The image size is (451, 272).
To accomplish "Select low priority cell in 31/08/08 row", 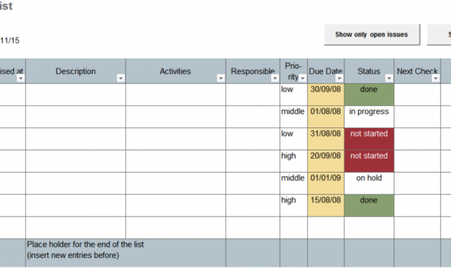I will (294, 139).
